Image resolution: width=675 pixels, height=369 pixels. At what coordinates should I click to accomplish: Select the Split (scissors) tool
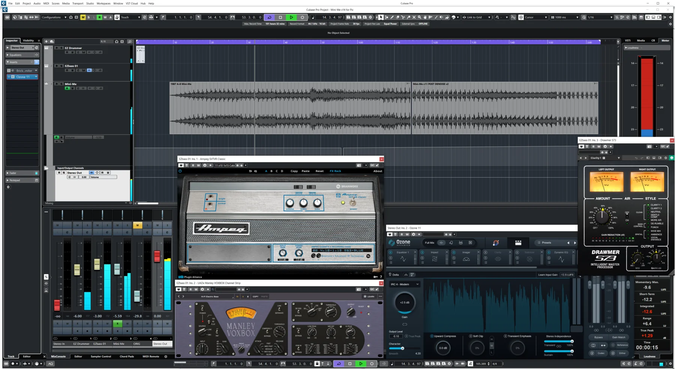tap(403, 17)
